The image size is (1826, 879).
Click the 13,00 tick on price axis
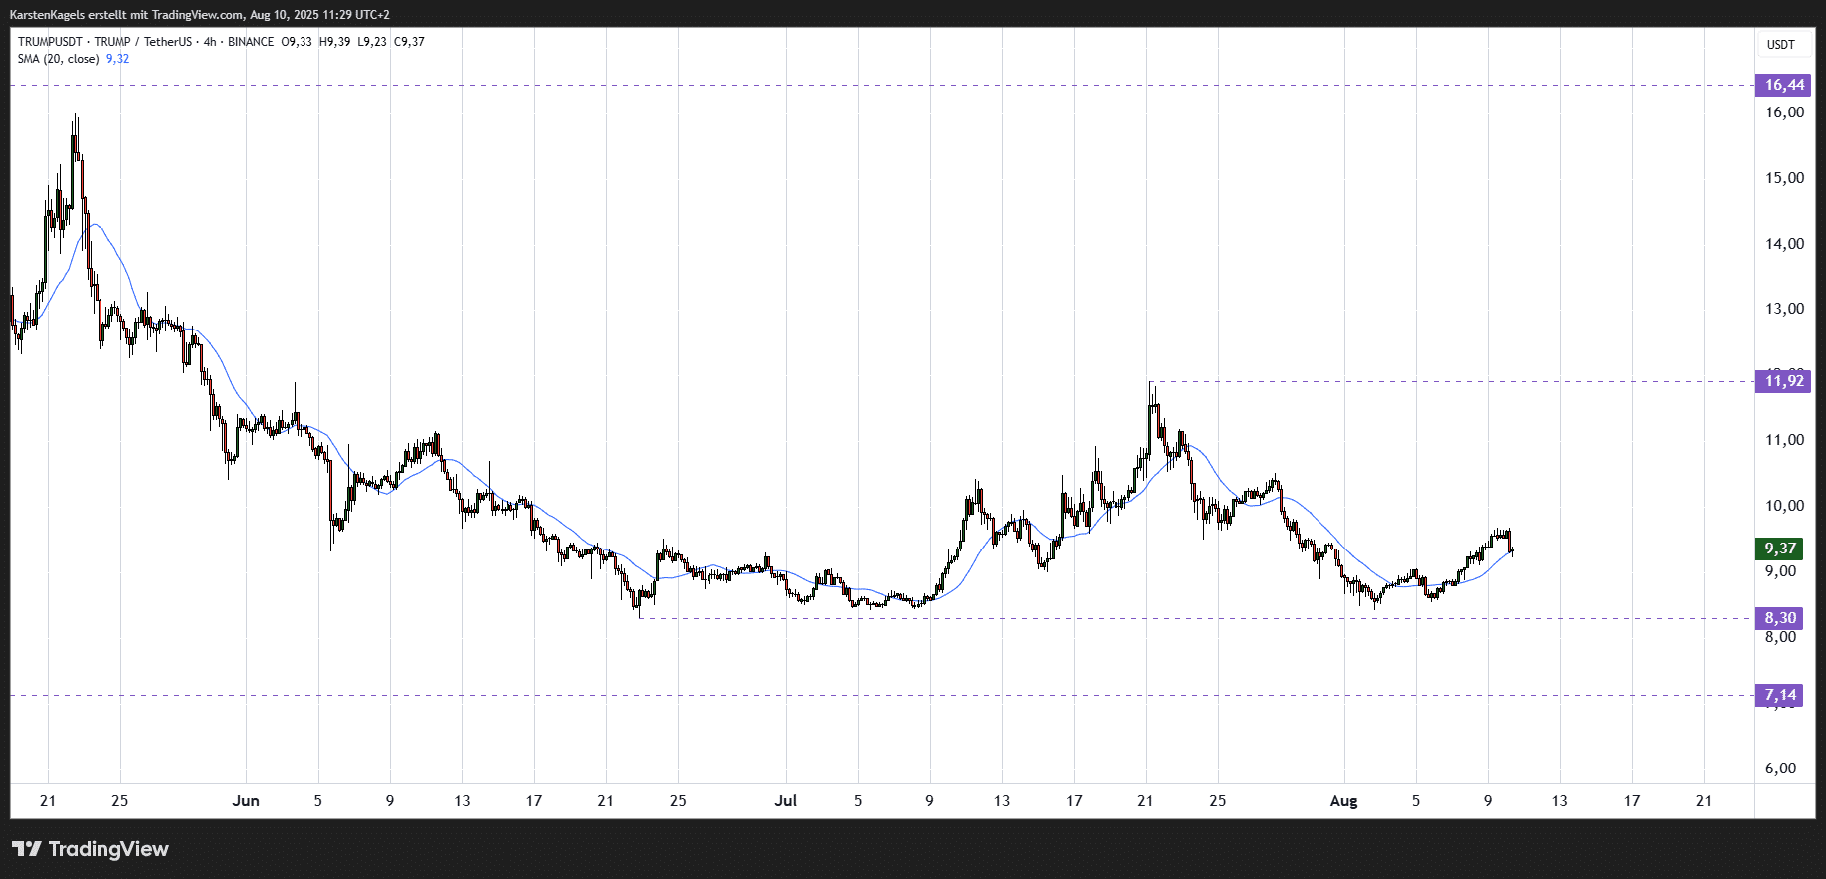1784,309
